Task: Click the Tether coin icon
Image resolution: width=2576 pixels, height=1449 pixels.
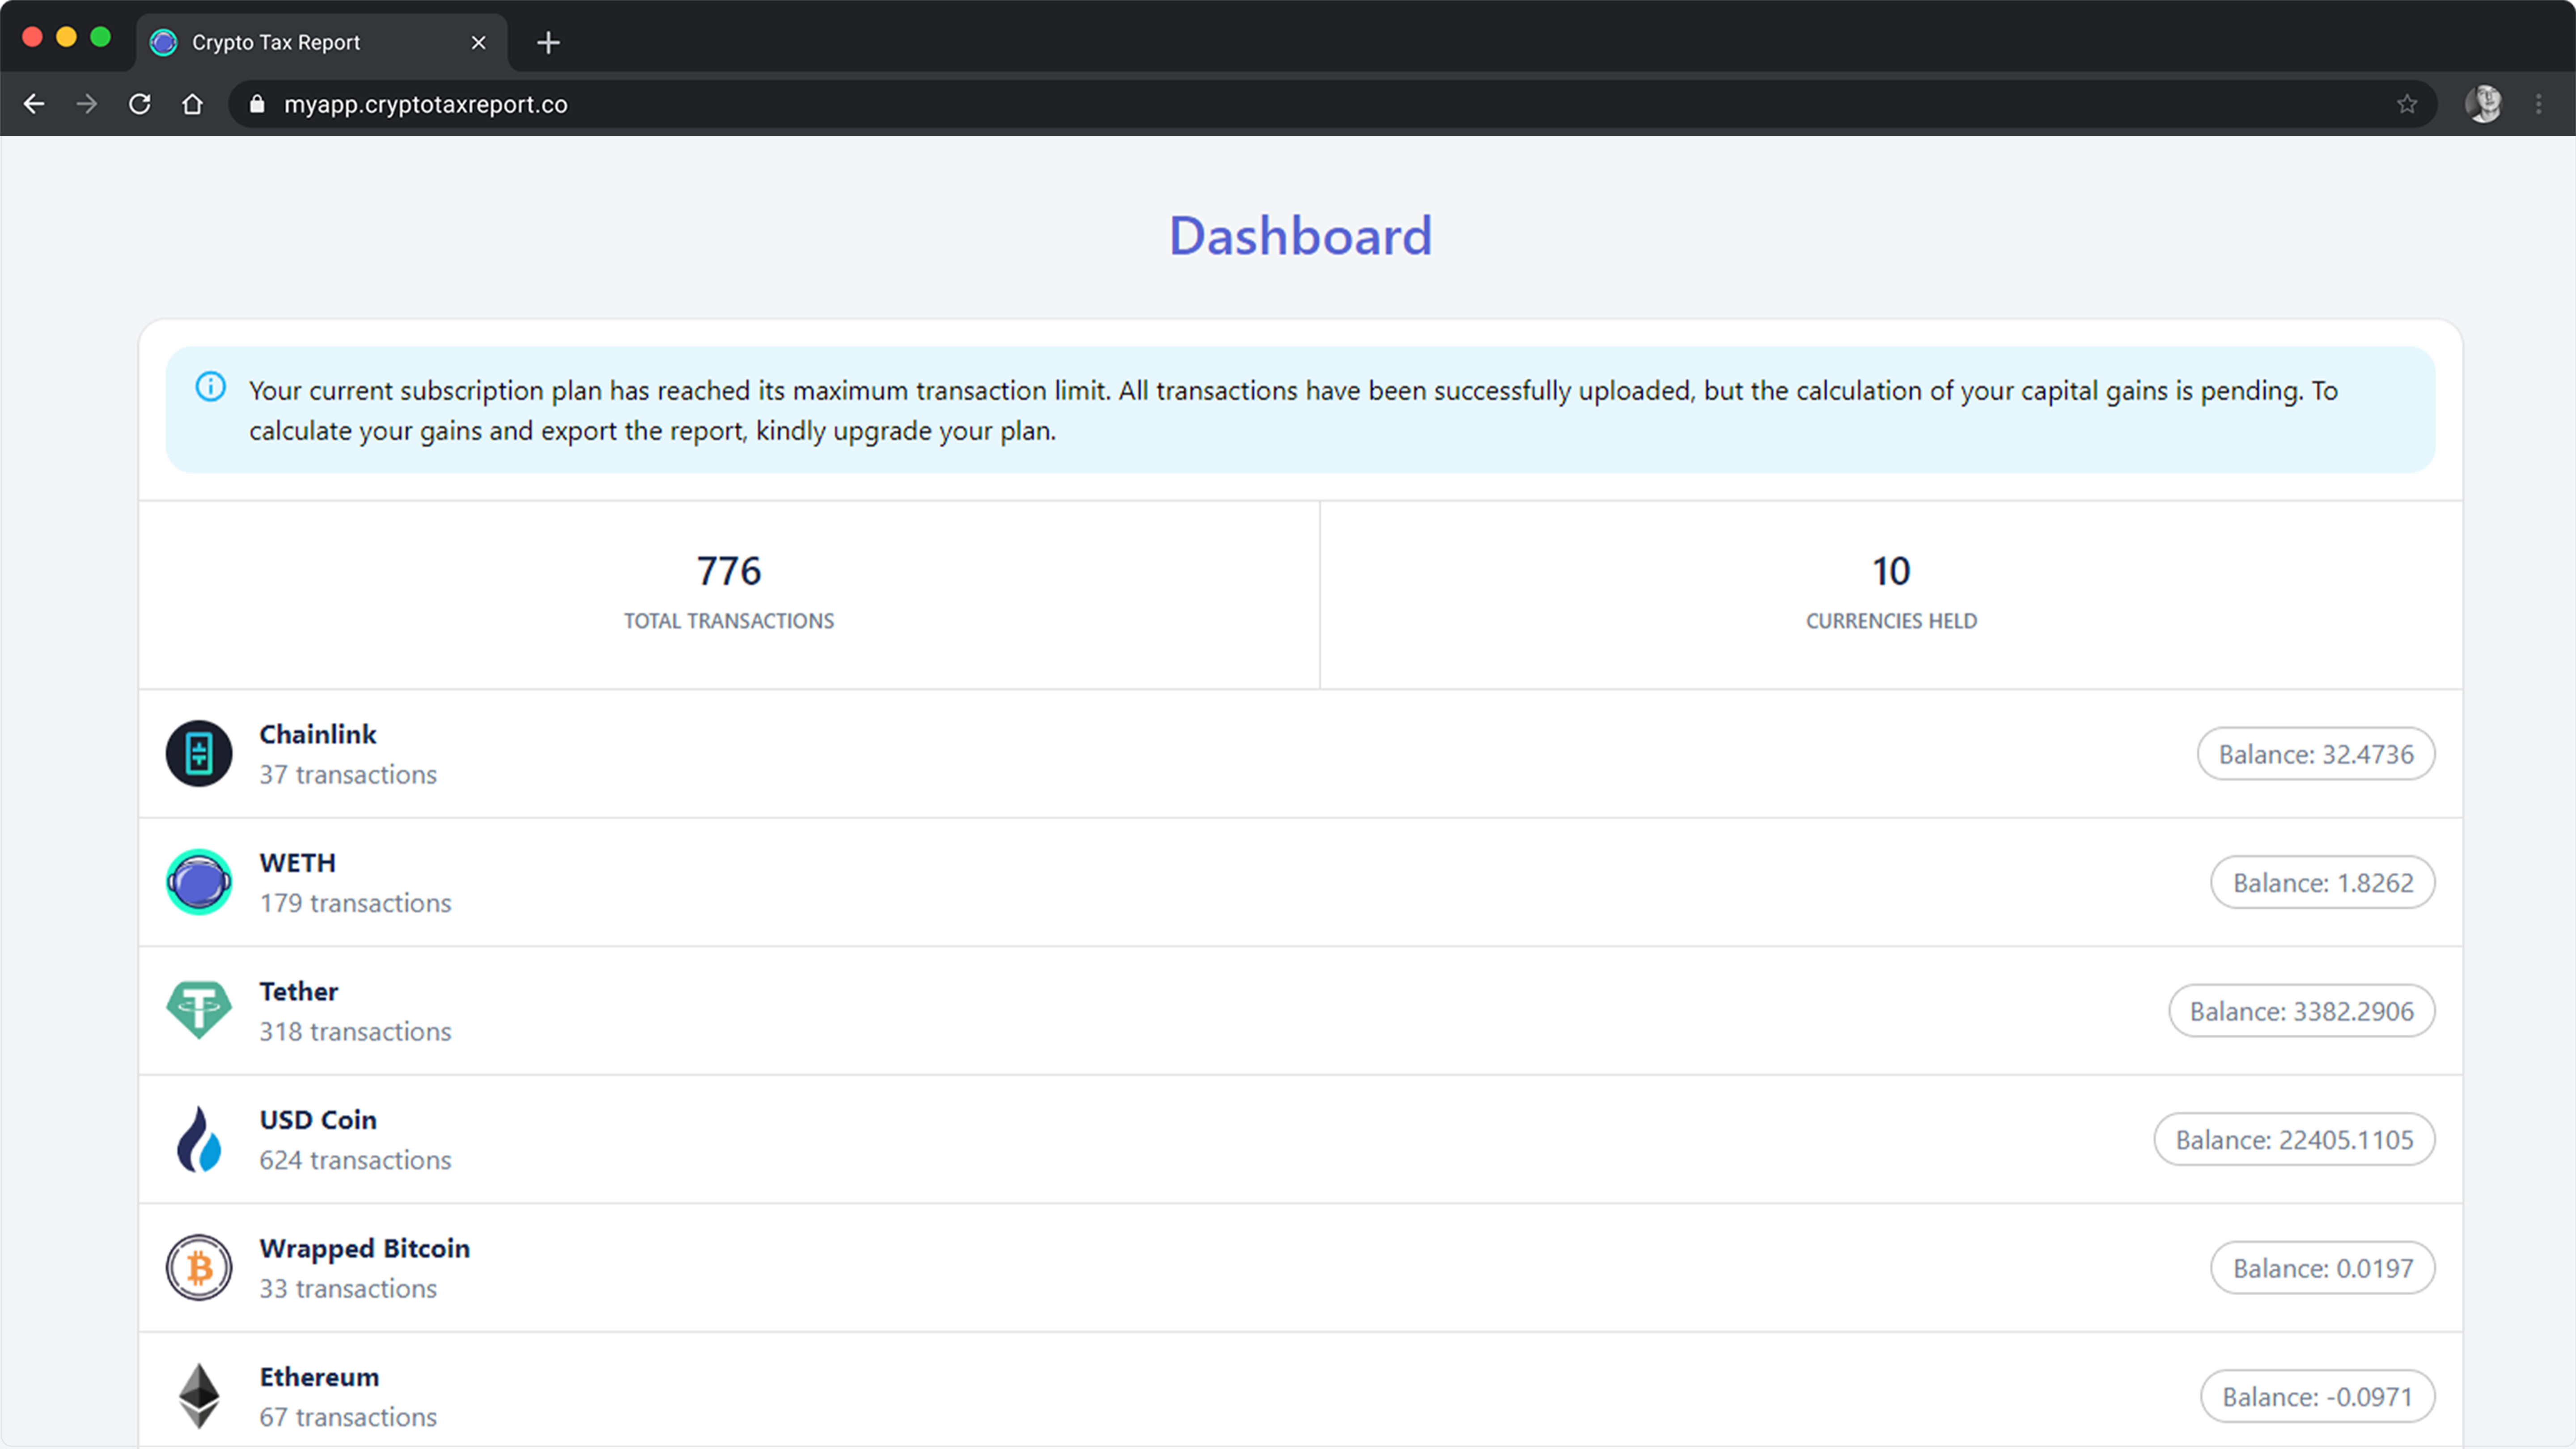Action: [x=199, y=1010]
